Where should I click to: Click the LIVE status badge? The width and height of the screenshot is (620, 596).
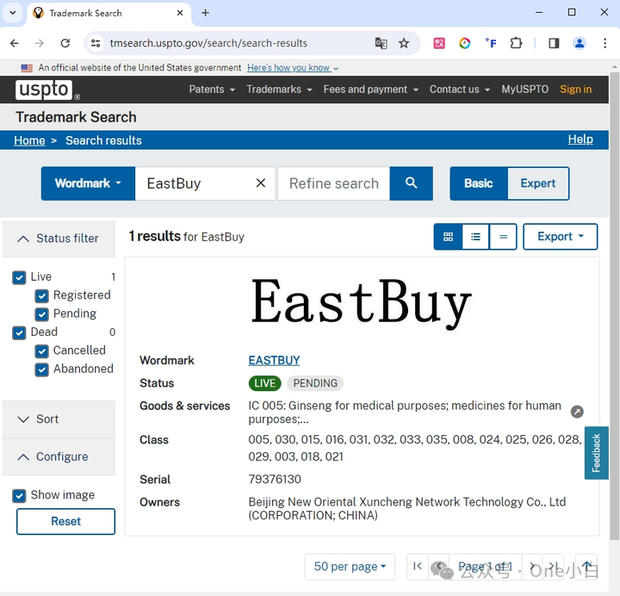tap(264, 383)
